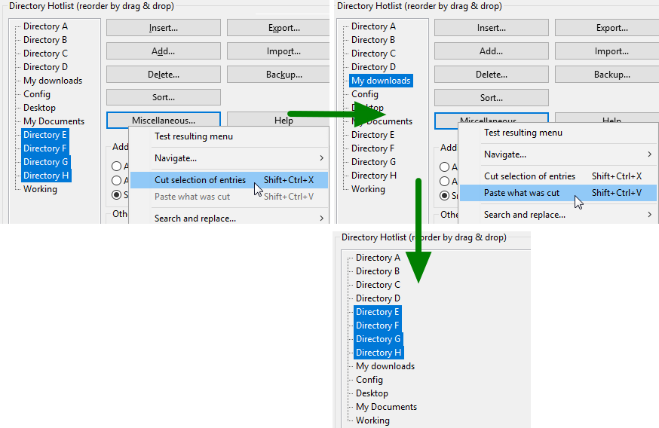
Task: Click Test resulting menu above highlighted Cut entry
Action: point(194,136)
